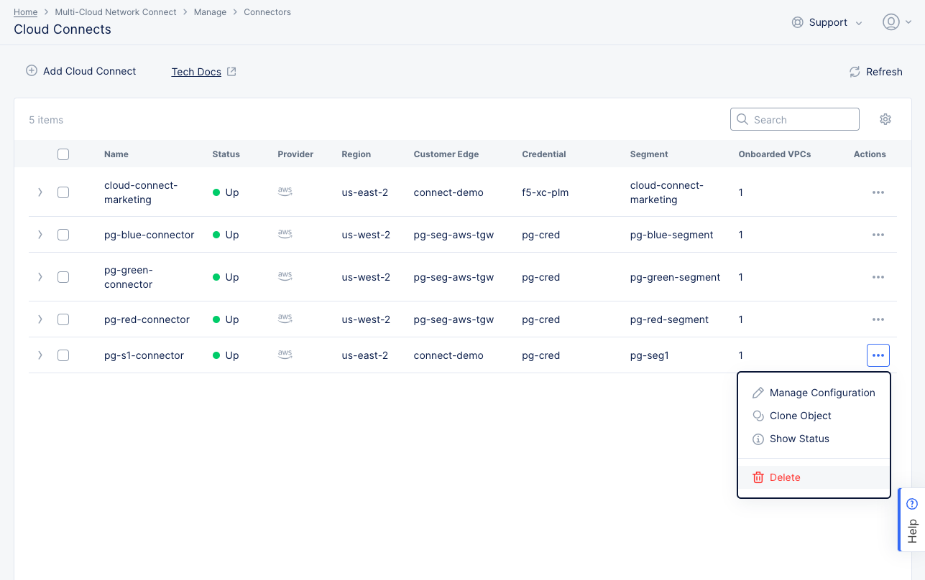Screen dimensions: 925x580
Task: Open actions ellipsis for cloud-connect-marketing row
Action: [x=878, y=192]
